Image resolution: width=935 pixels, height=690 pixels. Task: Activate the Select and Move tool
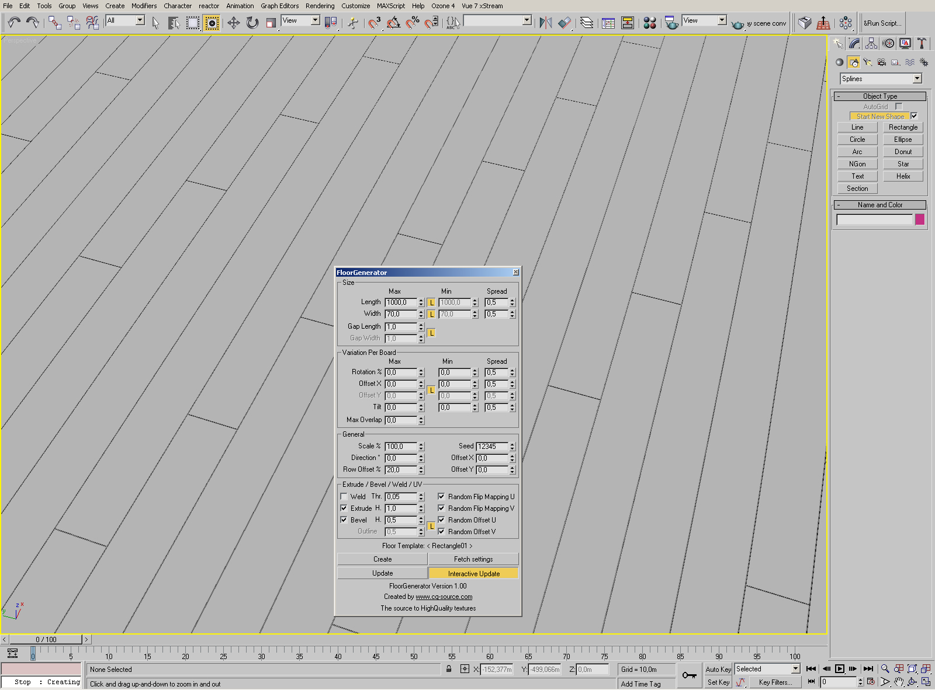pyautogui.click(x=233, y=23)
